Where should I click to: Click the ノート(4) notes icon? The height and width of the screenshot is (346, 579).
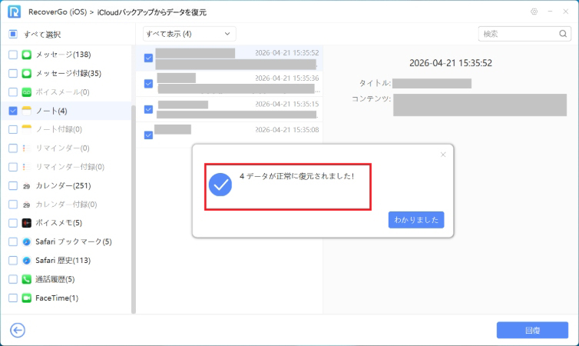tap(27, 111)
